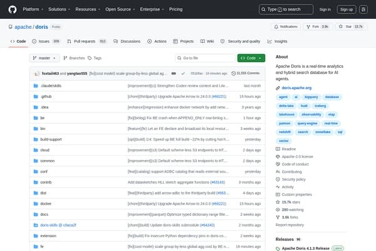Image resolution: width=376 pixels, height=251 pixels.
Task: Click the Activity pulse icon
Action: click(278, 187)
